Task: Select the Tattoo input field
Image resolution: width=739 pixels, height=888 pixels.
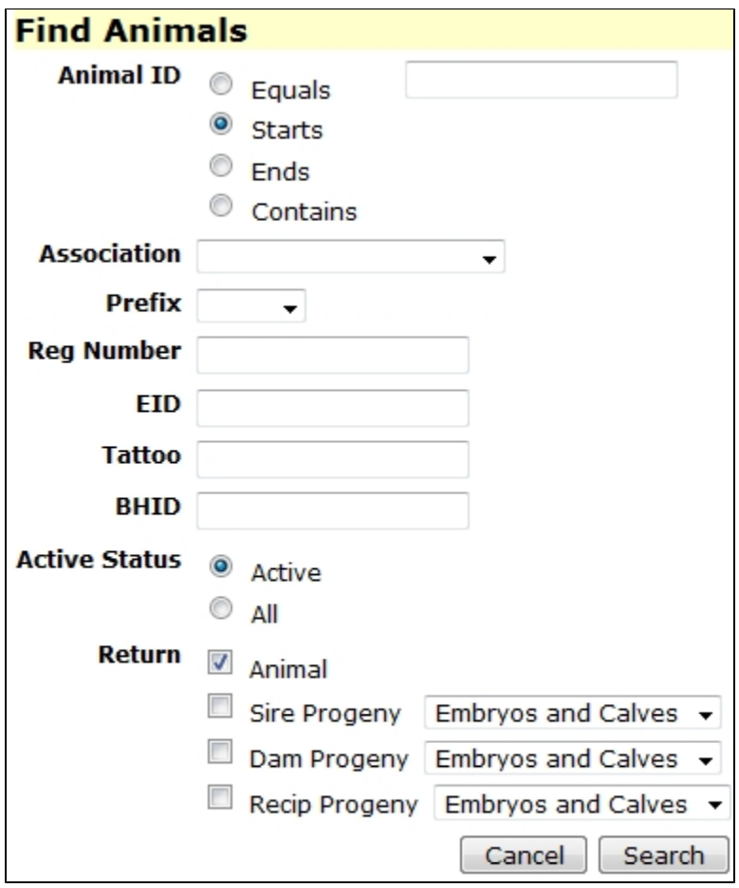Action: [x=333, y=459]
